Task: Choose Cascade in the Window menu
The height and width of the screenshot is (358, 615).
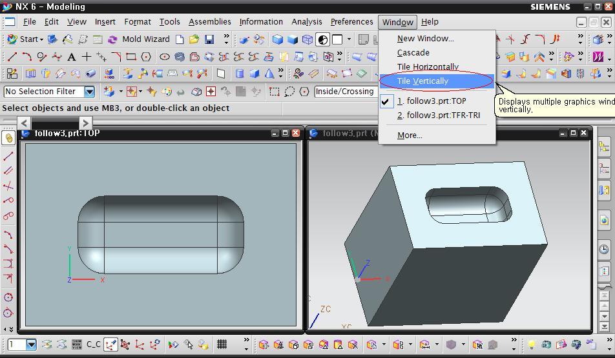Action: 413,53
